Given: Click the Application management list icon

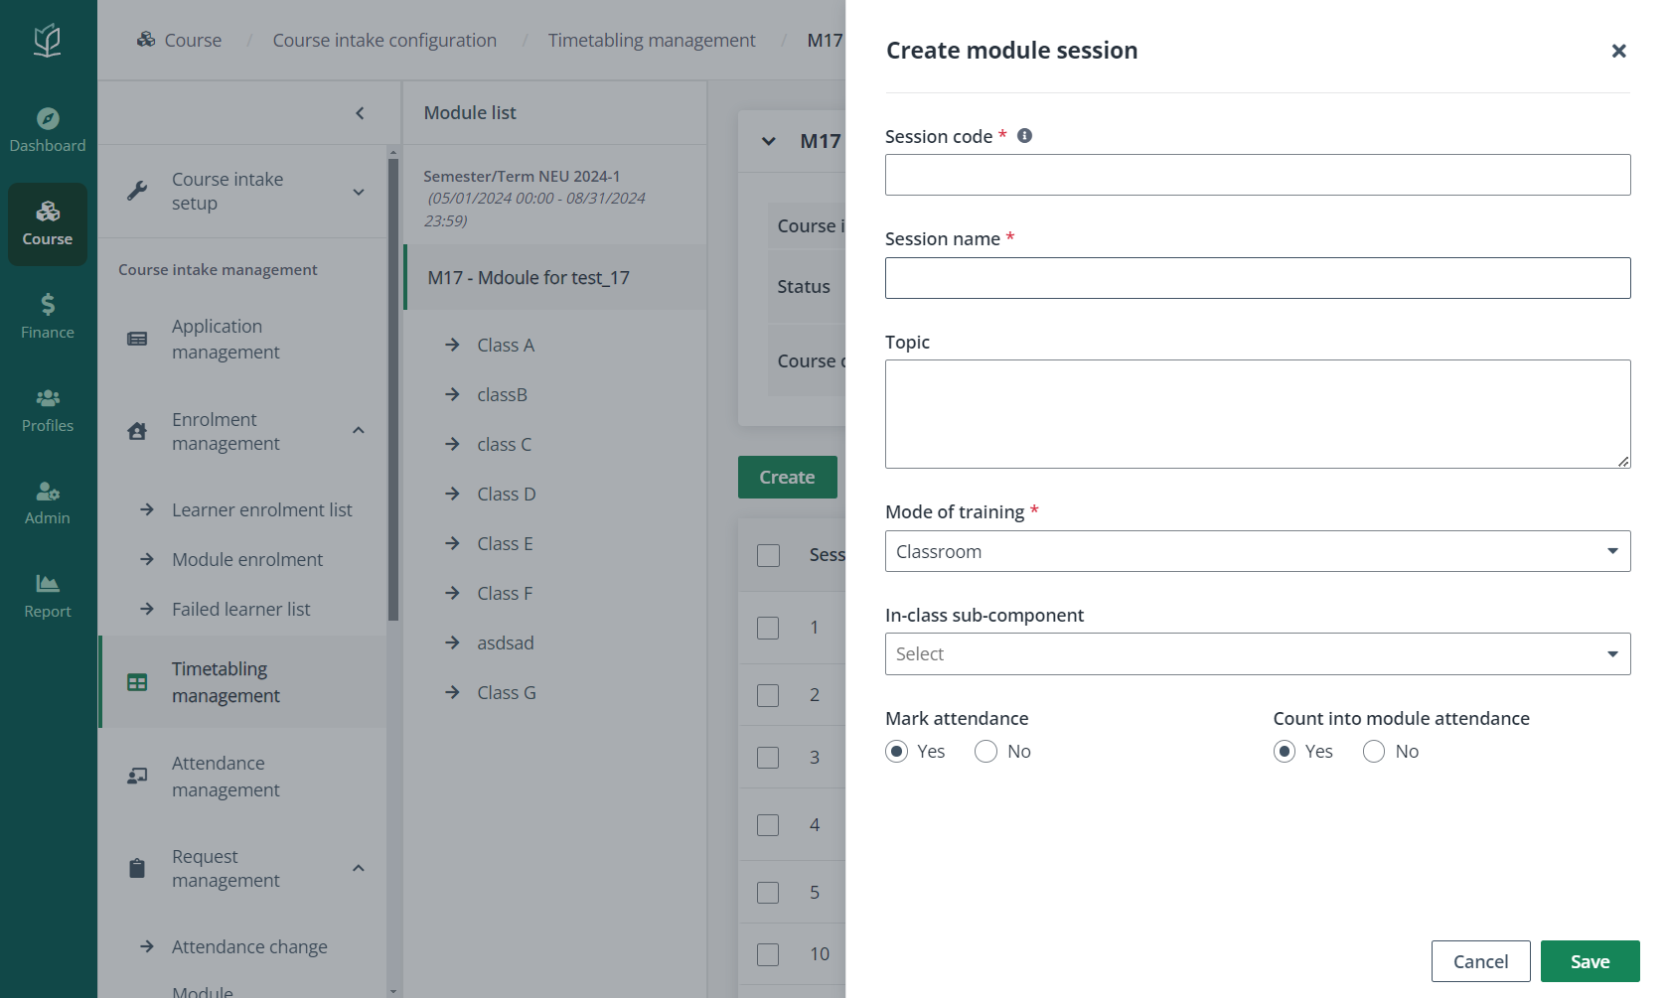Looking at the screenshot, I should (x=137, y=339).
